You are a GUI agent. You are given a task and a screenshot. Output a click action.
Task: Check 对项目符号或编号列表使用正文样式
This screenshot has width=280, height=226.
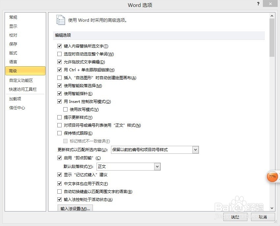pos(60,125)
